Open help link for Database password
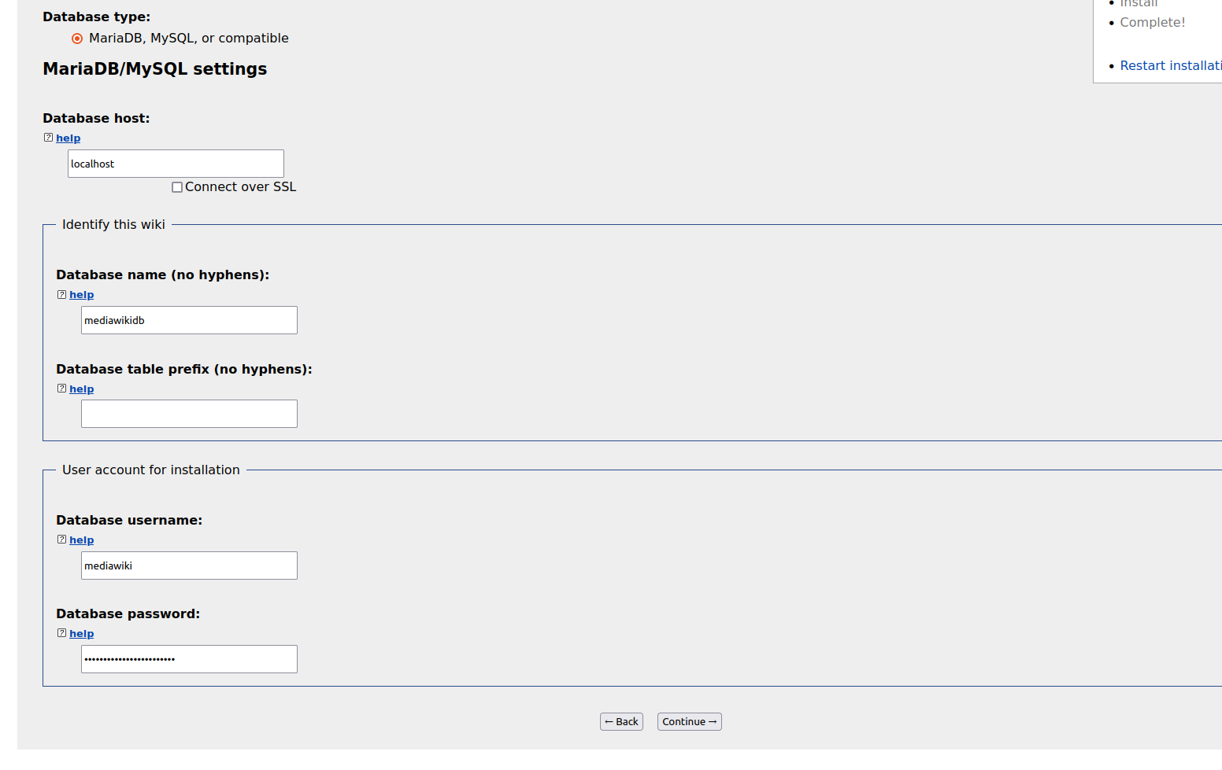Image resolution: width=1222 pixels, height=770 pixels. pyautogui.click(x=82, y=634)
